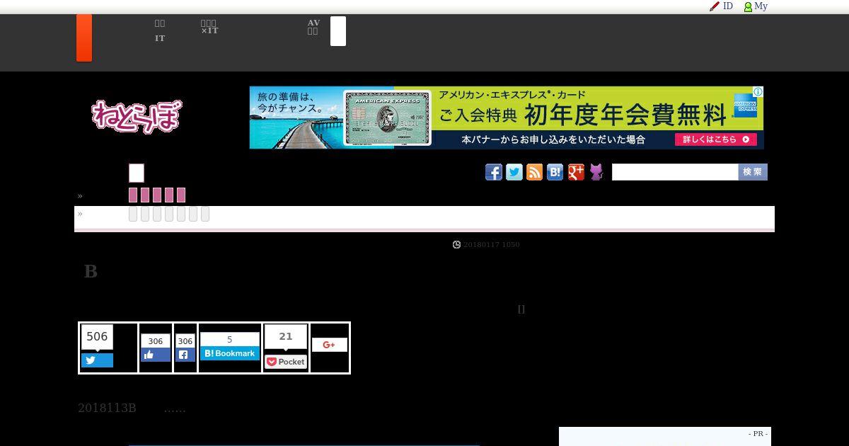Open the Twitter icon beside search

[x=514, y=172]
